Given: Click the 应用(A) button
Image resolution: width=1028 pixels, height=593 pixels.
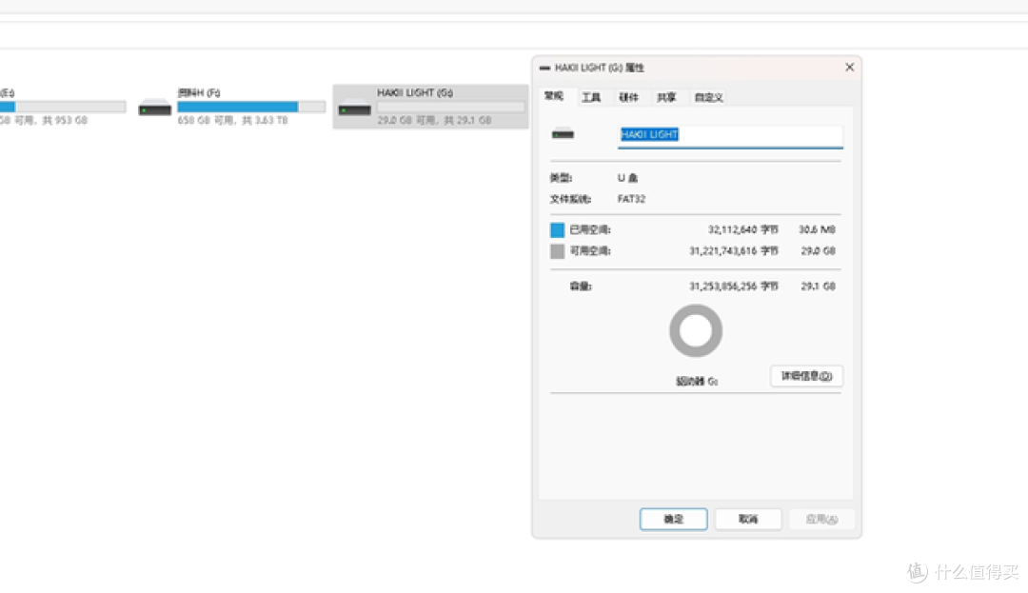Looking at the screenshot, I should 822,519.
